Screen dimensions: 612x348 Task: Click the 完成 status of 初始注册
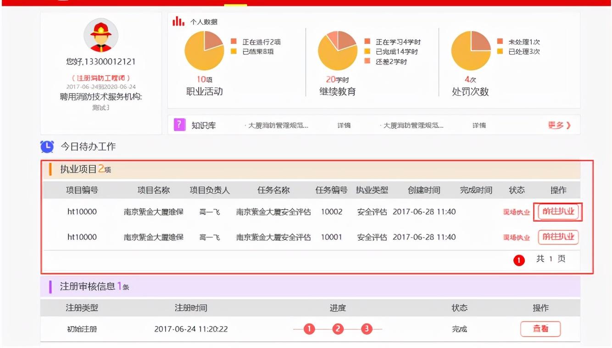(x=459, y=329)
